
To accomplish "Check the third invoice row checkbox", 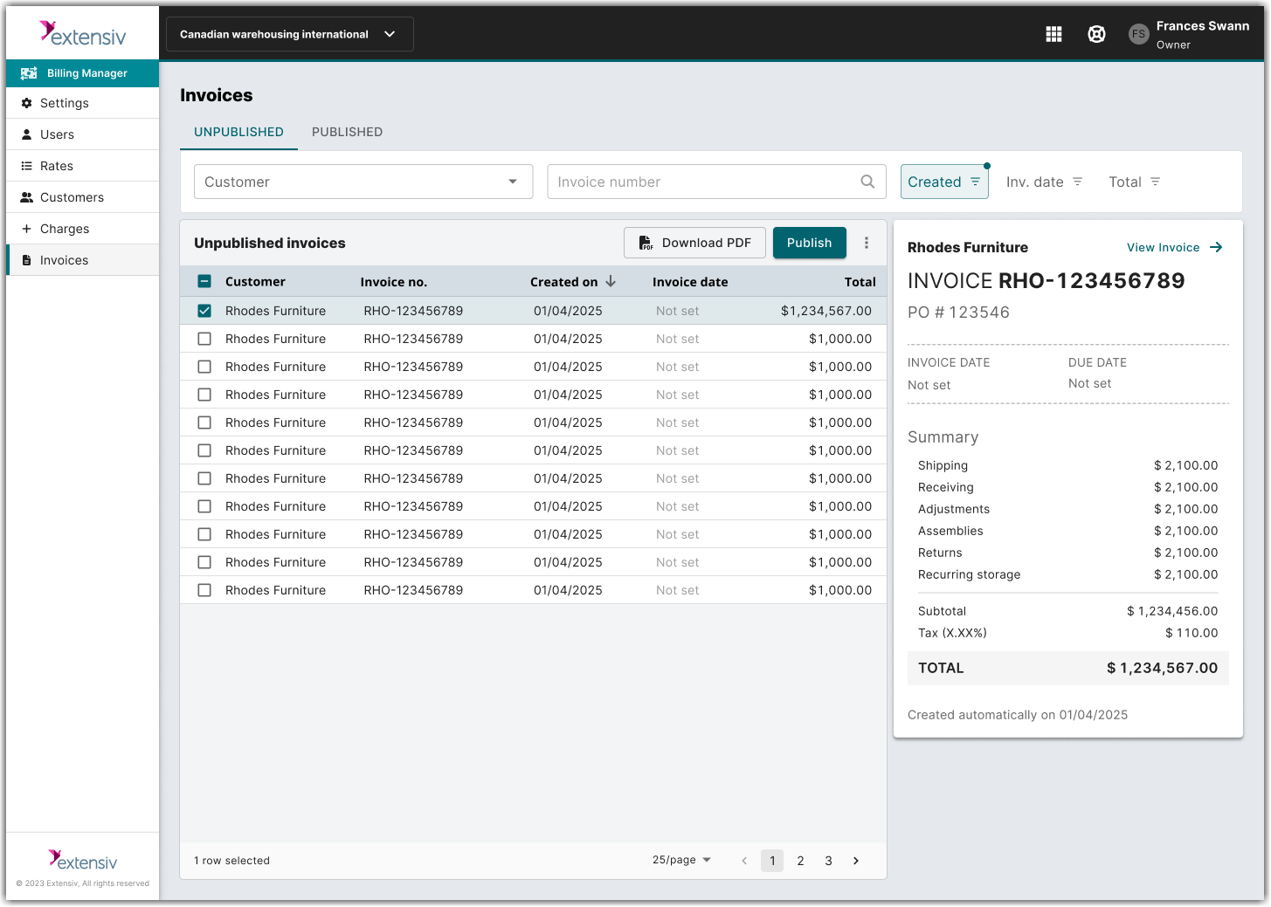I will coord(204,367).
